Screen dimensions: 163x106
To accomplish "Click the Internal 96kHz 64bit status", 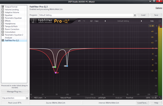I will point(109,103).
